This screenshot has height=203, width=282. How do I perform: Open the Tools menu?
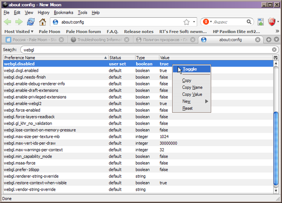click(x=82, y=13)
